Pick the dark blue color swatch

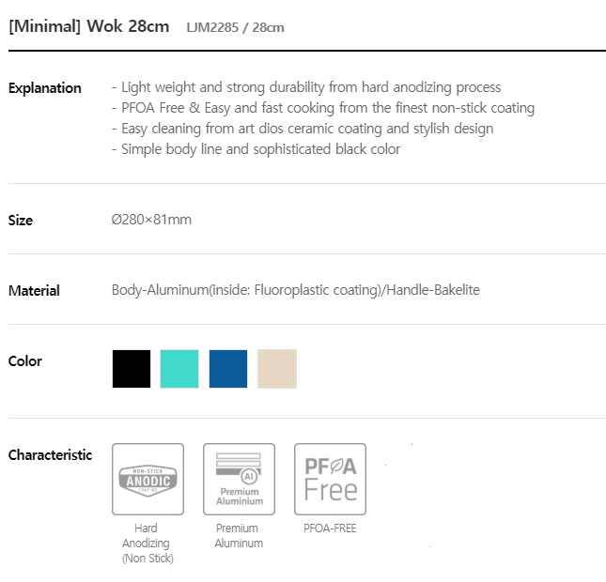pos(228,369)
